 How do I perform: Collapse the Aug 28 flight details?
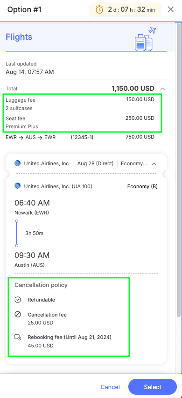click(154, 164)
